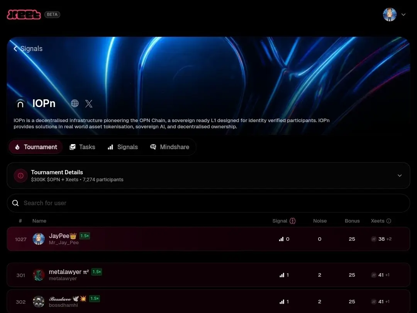Image resolution: width=417 pixels, height=313 pixels.
Task: Click the search magnifier icon
Action: [x=15, y=203]
